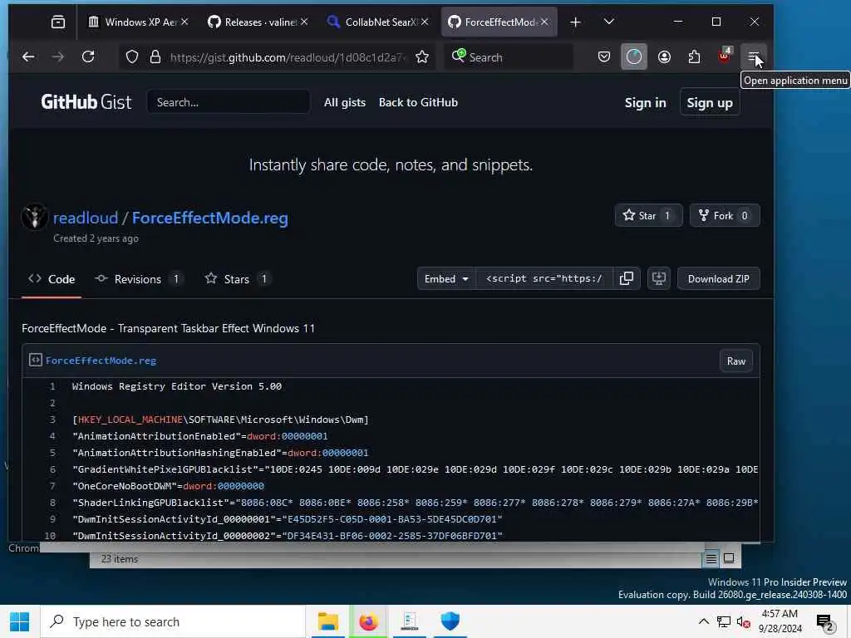Open the list all tabs chevron
Screen dimensions: 851x638
609,22
